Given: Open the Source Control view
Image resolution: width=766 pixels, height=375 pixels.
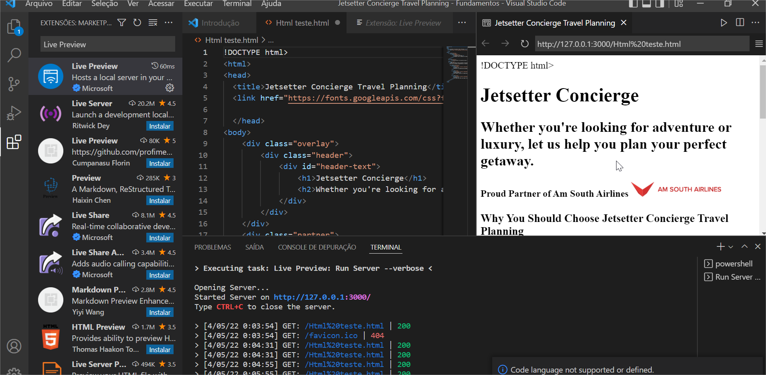Looking at the screenshot, I should click(14, 84).
